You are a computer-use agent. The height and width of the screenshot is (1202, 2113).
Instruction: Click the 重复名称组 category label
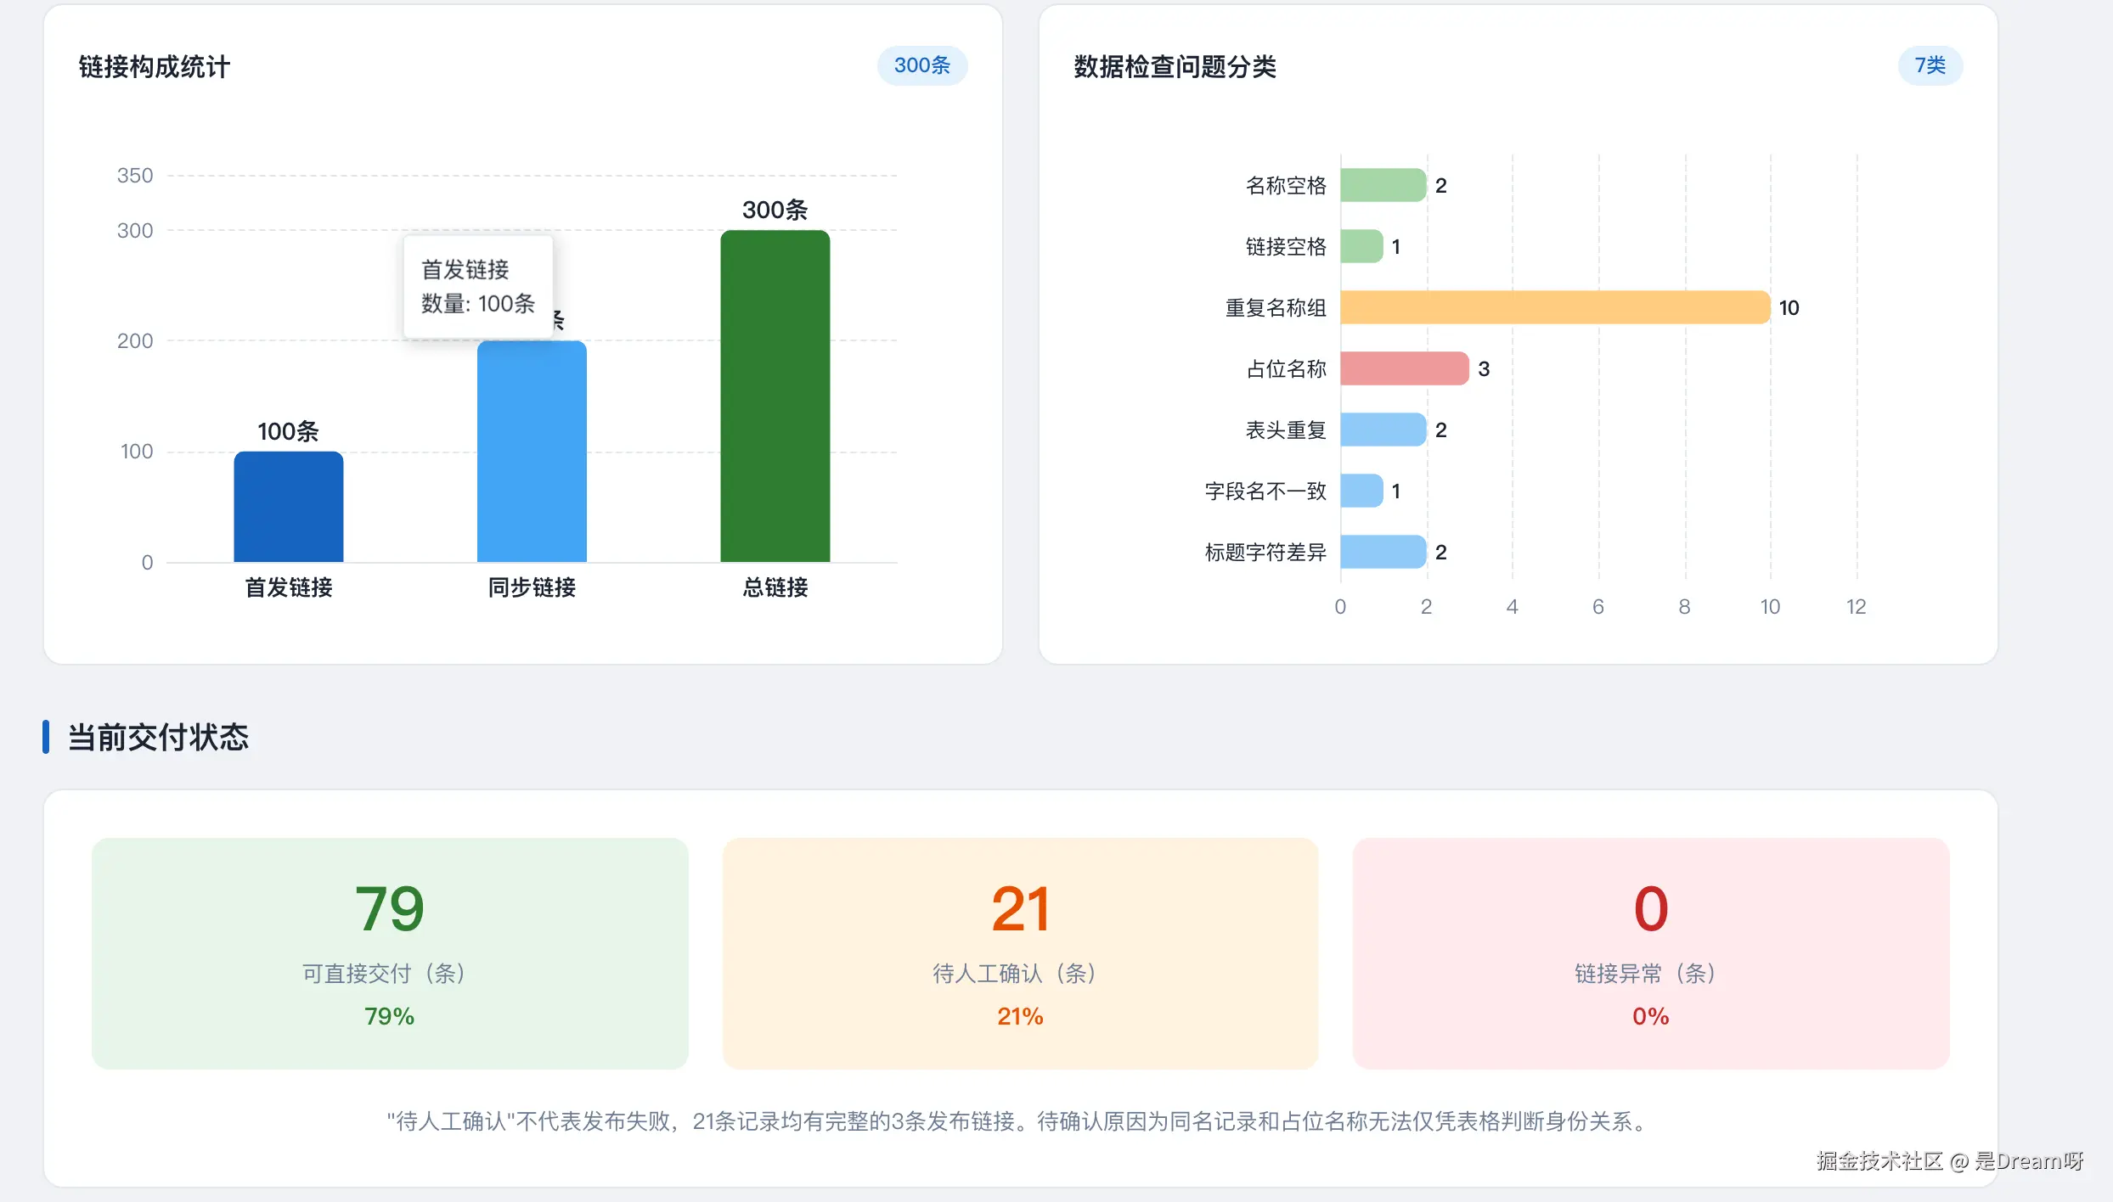[x=1276, y=308]
